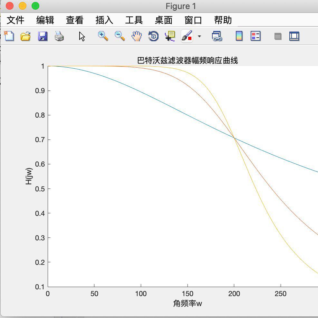Close the Figure 1 window red button
Screen dimensions: 318x318
(10, 6)
